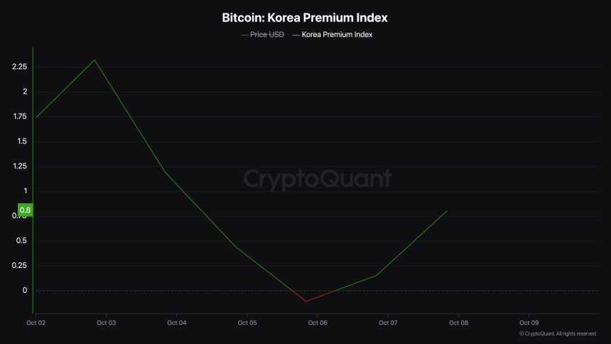Click the last data point of the green line
Viewport: 611px width, 344px height.
(x=447, y=211)
